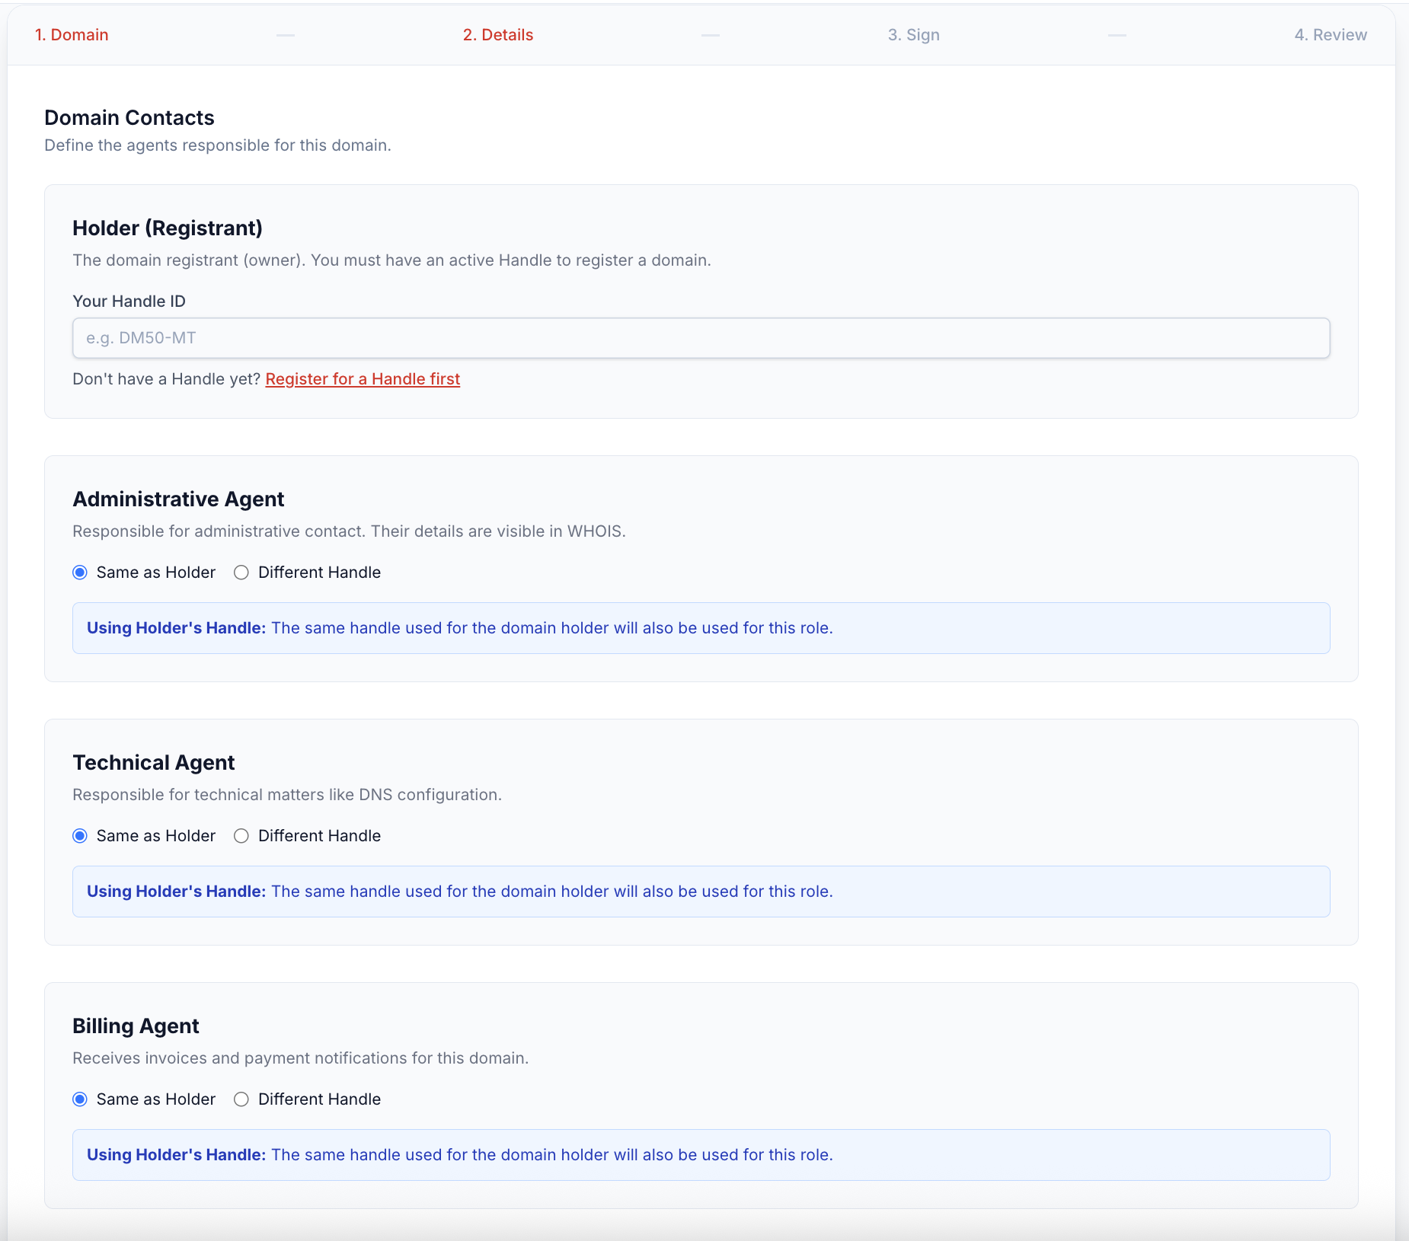
Task: Click the Billing Agent holder's handle notice
Action: pos(701,1155)
